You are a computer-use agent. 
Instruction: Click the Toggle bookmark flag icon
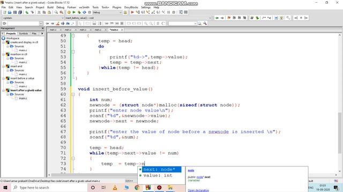point(229,18)
